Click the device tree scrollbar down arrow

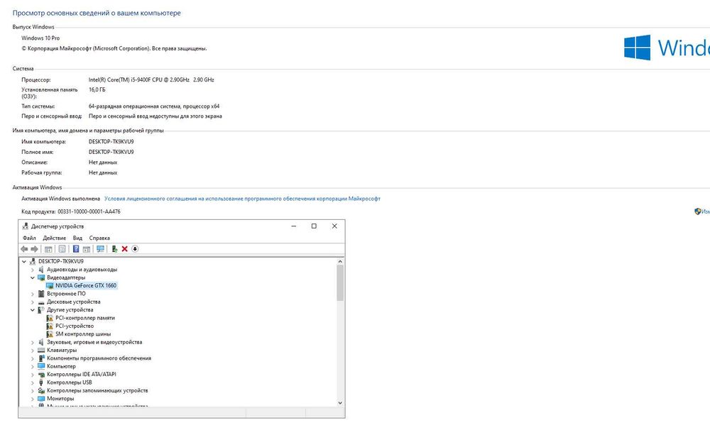tap(340, 403)
